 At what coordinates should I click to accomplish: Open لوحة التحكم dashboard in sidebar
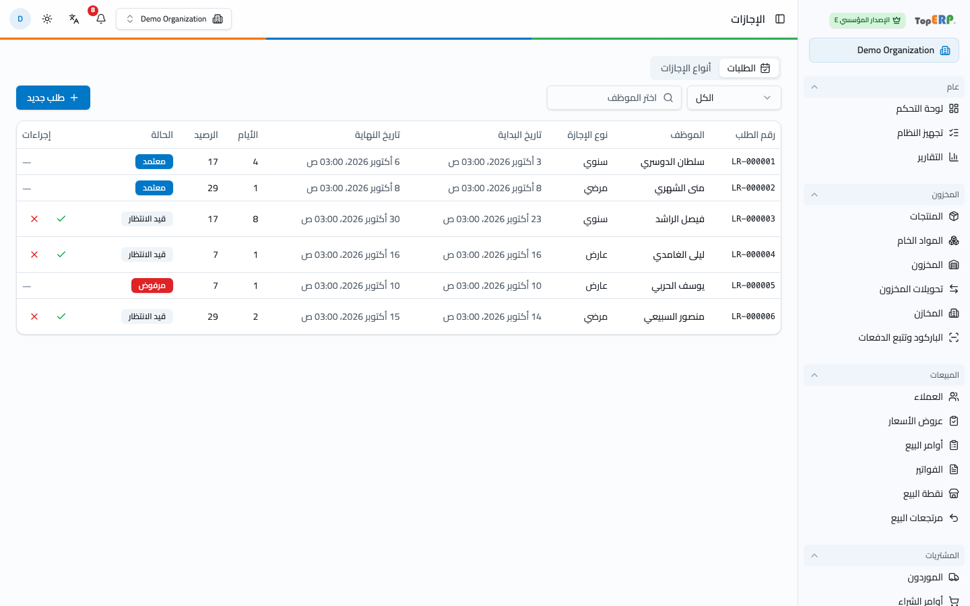tap(884, 108)
